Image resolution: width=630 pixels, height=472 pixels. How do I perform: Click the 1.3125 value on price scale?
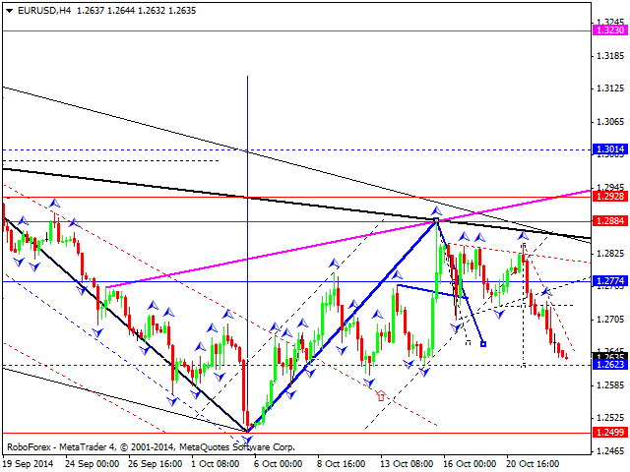[610, 88]
